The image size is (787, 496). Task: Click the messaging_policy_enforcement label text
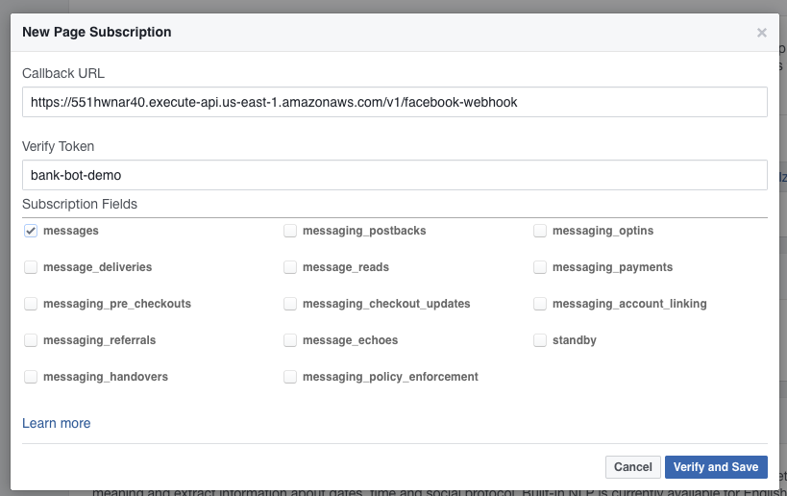(390, 377)
